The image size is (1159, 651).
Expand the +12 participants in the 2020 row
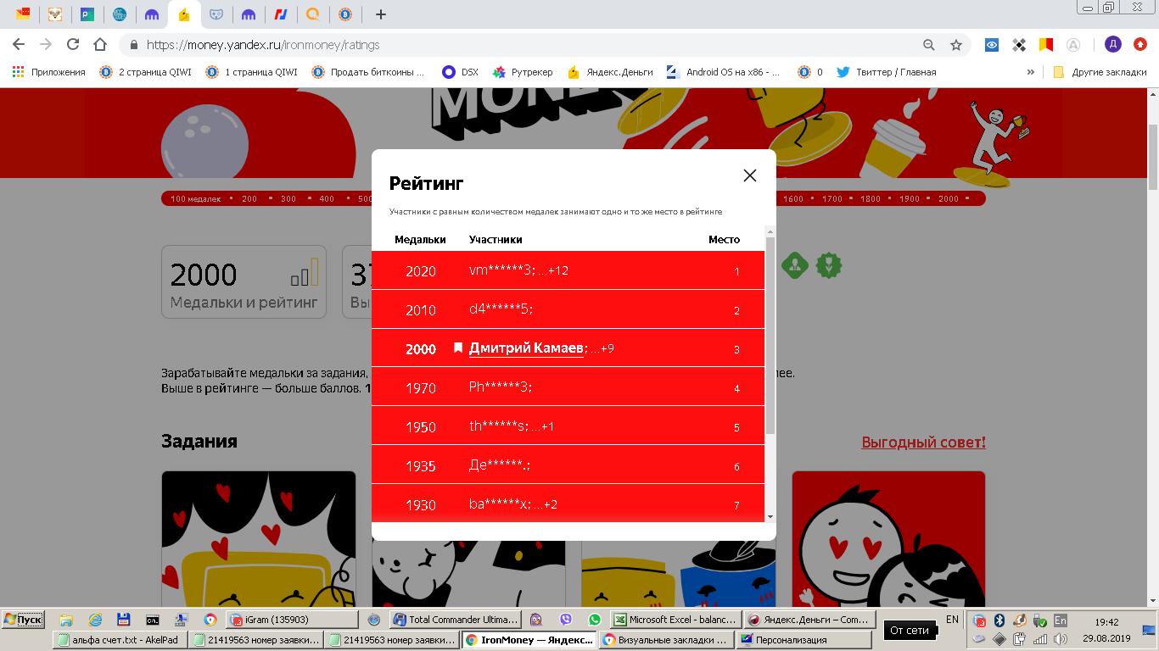coord(553,271)
